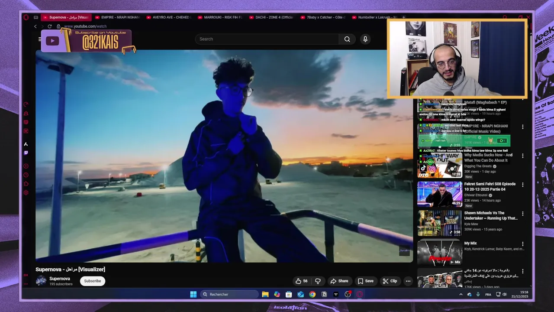Open options for My Mix
This screenshot has height=312, width=554.
[x=522, y=244]
